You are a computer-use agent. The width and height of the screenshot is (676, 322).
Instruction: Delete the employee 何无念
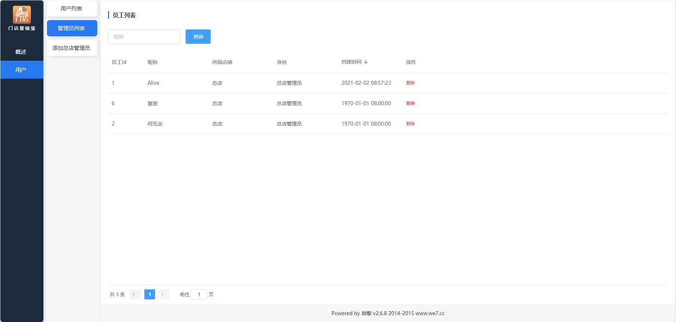411,124
